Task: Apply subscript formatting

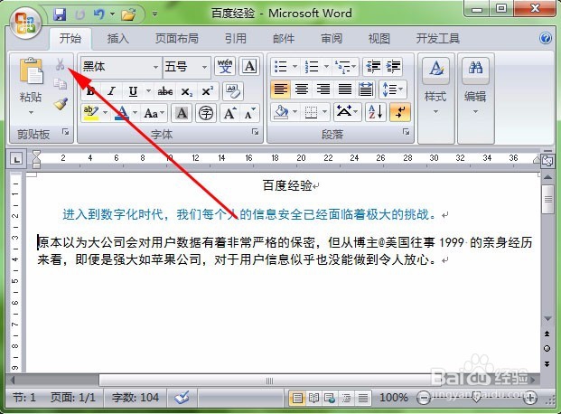Action: pos(186,91)
